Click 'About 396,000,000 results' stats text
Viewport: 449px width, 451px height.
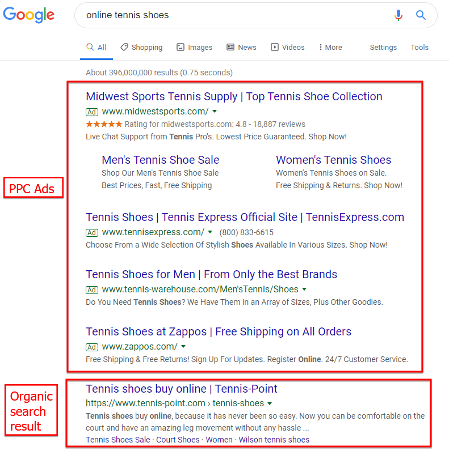pos(159,73)
